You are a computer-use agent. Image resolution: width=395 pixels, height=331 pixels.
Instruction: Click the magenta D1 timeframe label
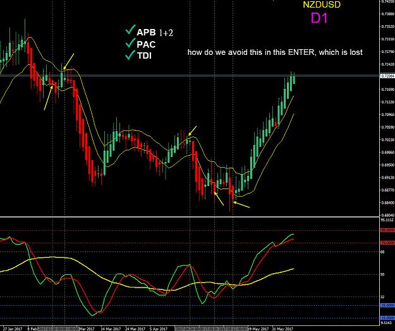point(319,18)
